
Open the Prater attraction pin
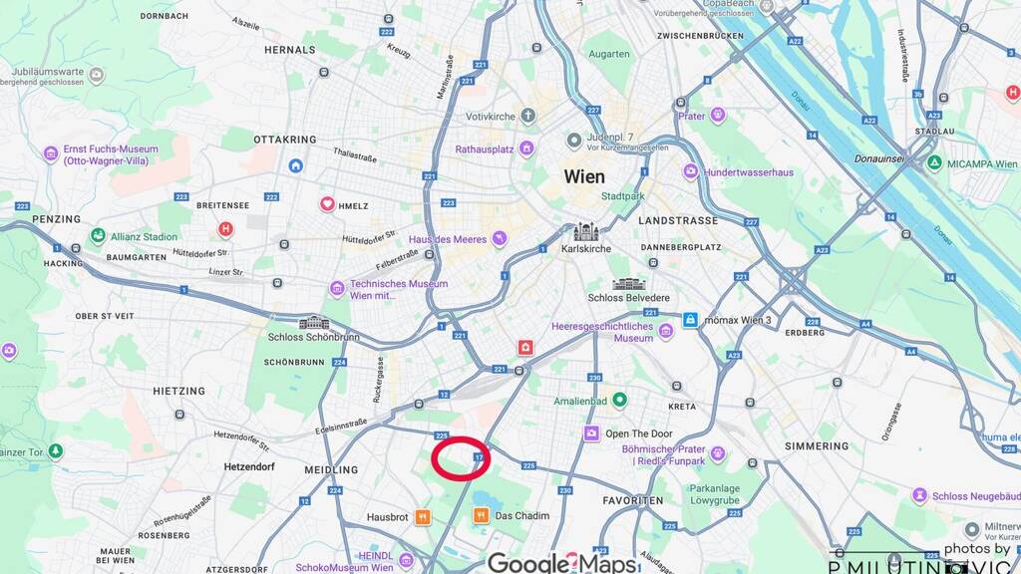coord(718,116)
